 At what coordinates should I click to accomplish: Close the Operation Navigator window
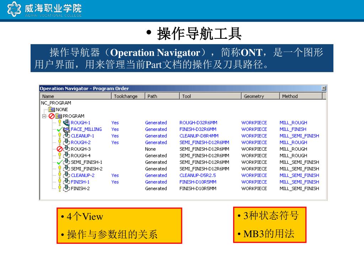[x=323, y=88]
